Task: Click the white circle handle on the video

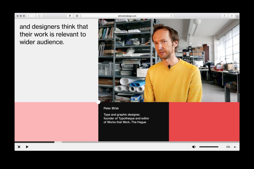Action: pos(98,102)
